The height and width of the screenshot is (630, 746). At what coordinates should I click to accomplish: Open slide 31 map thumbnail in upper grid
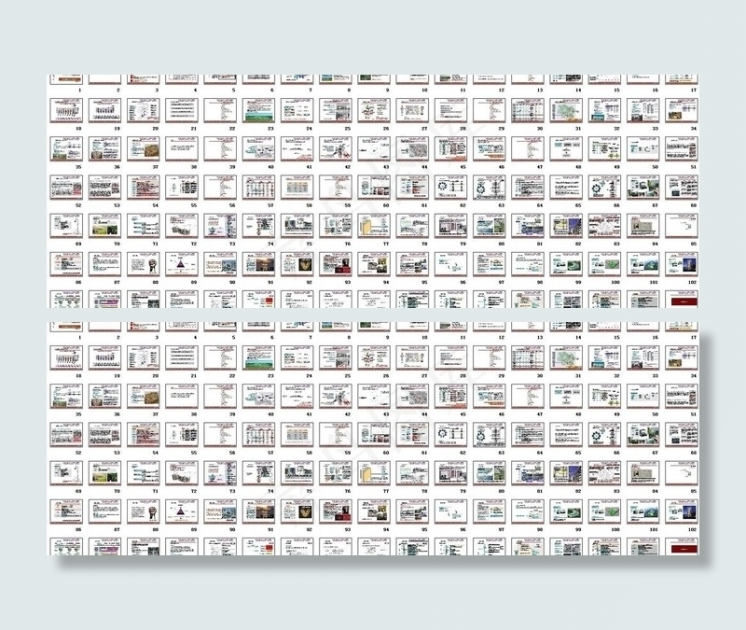(x=565, y=110)
